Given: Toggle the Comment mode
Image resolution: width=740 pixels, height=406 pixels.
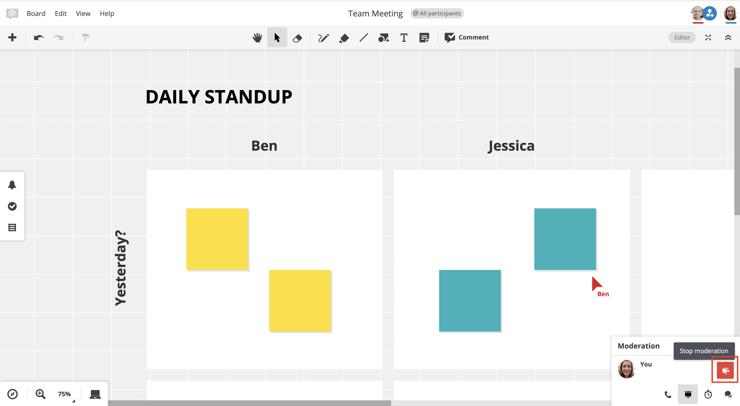Looking at the screenshot, I should click(x=467, y=37).
